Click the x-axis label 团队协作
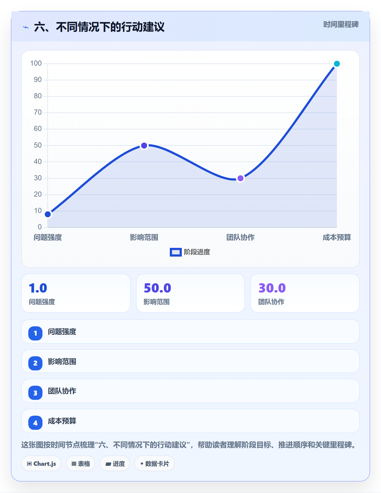This screenshot has height=493, width=381. (241, 238)
